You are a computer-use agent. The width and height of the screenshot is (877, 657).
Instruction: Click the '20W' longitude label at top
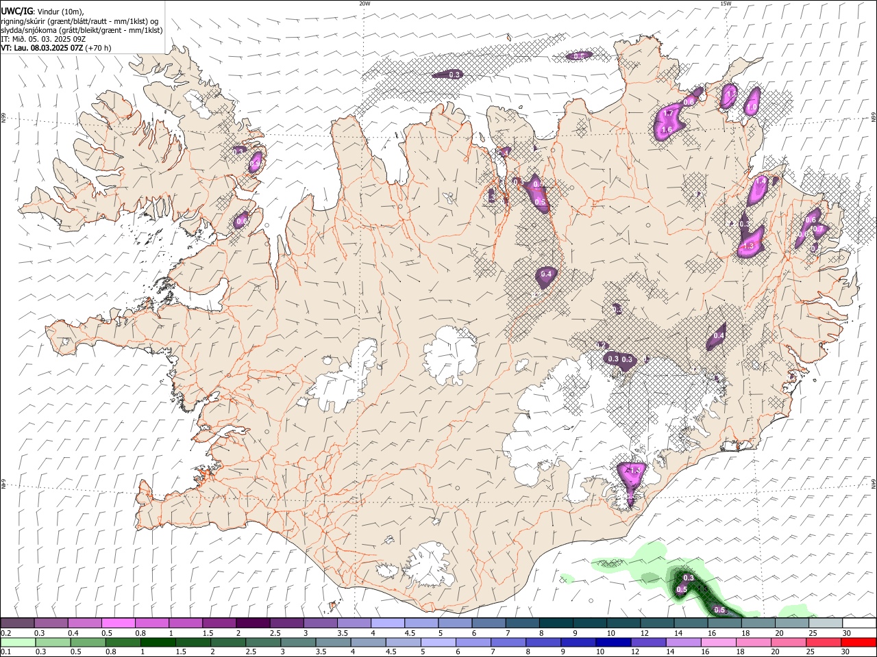365,3
